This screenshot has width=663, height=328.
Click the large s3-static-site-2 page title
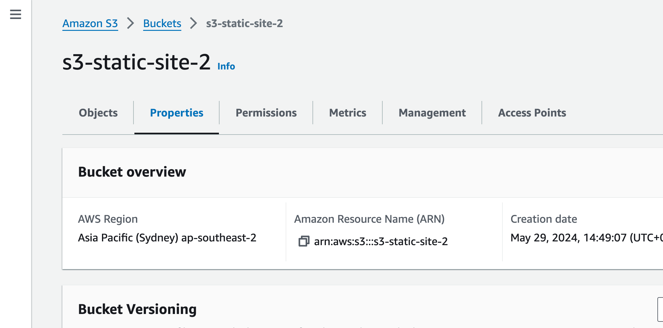click(x=137, y=62)
